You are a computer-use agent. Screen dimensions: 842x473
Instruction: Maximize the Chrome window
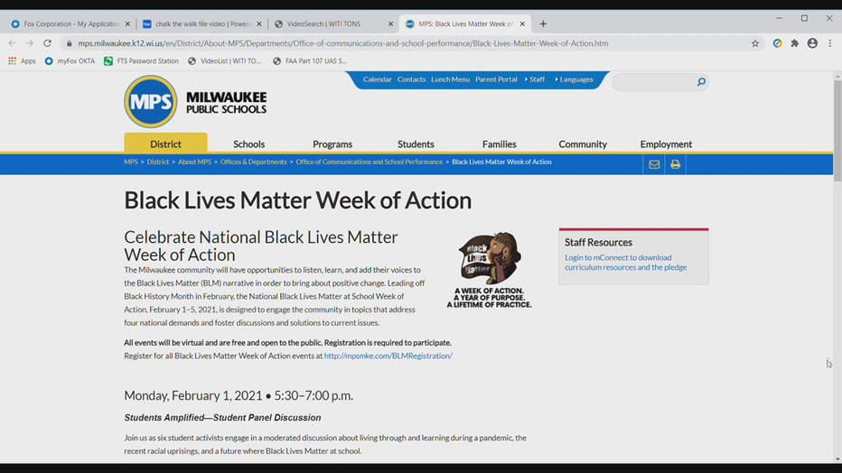coord(804,18)
